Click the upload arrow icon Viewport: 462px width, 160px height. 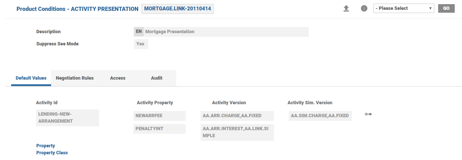click(346, 9)
